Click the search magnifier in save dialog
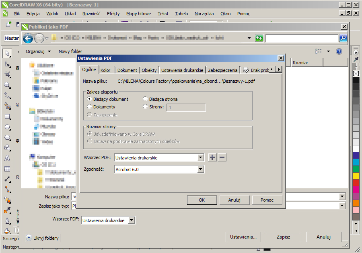Viewport: 362px width, 253px height. (343, 38)
